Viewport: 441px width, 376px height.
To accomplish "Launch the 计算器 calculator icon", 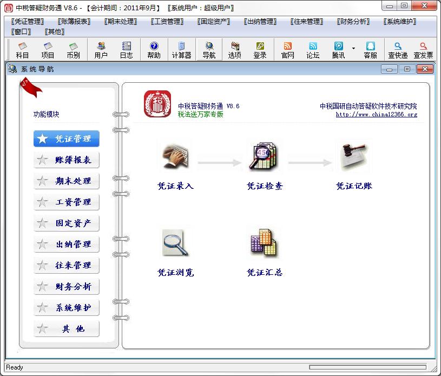I will 181,50.
